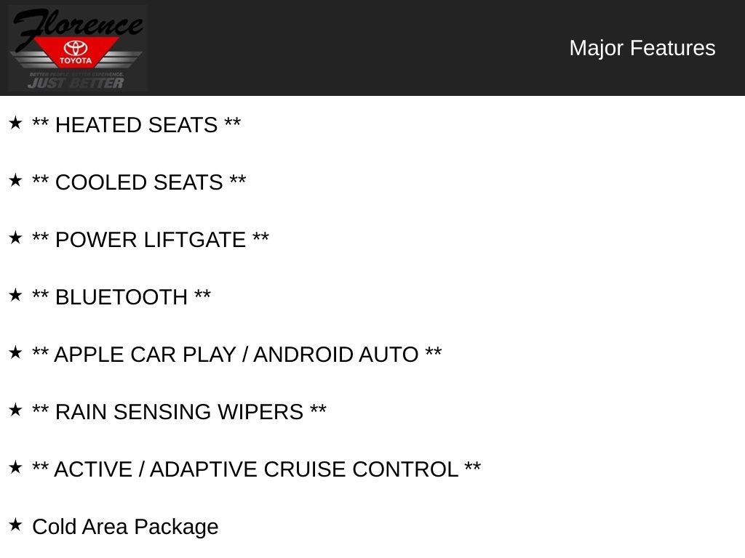
Task: Click the RAIN SENSING WIPERS feature text
Action: pyautogui.click(x=179, y=412)
